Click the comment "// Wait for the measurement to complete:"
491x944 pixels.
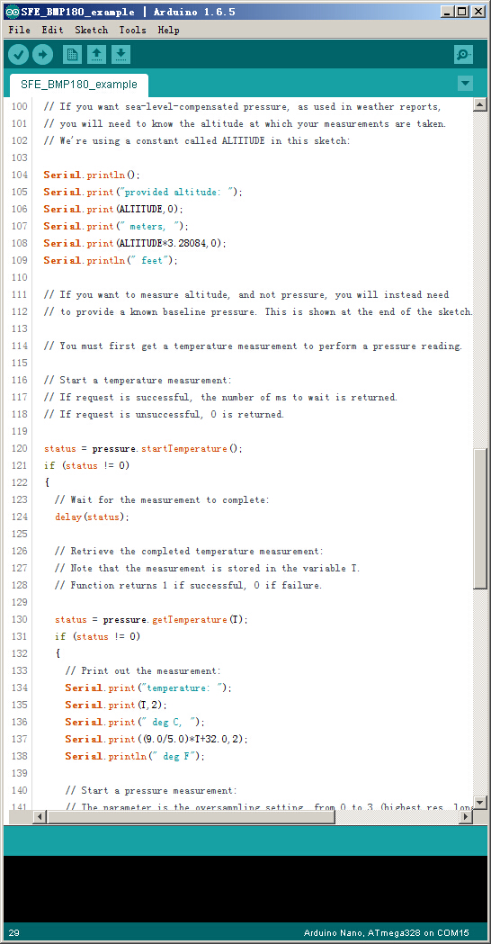click(x=162, y=499)
